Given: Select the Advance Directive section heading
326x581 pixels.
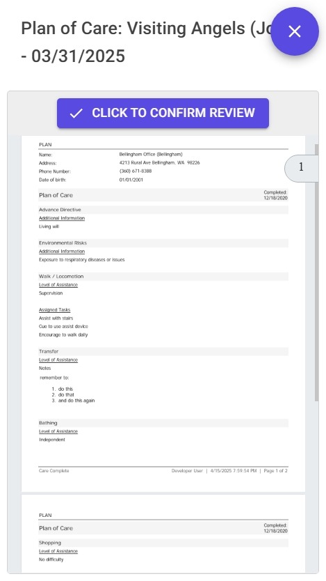Looking at the screenshot, I should 60,210.
